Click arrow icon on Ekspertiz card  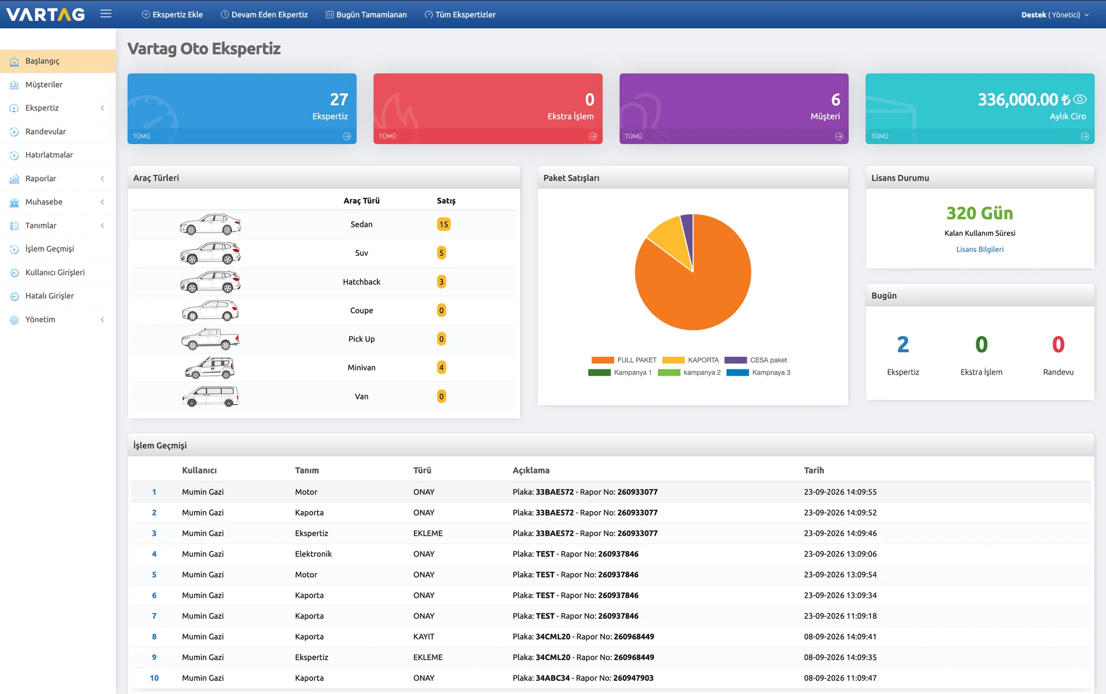coord(347,136)
